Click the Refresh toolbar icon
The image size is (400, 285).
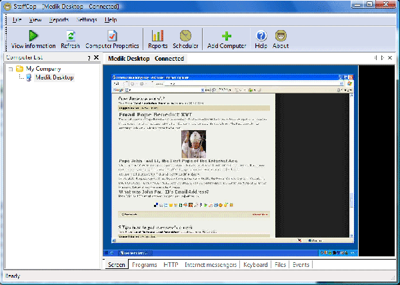(x=70, y=35)
